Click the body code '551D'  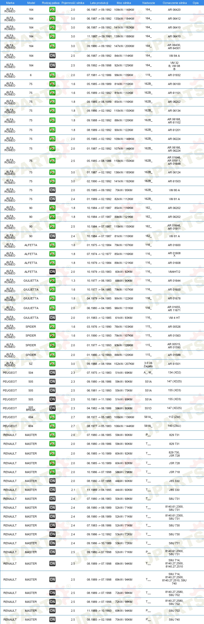(x=148, y=408)
